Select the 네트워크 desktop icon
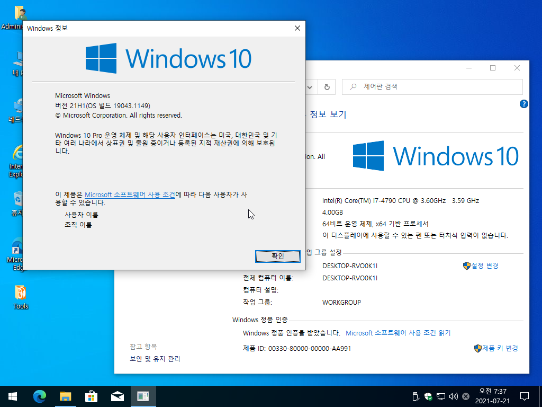This screenshot has height=407, width=542. [15, 110]
